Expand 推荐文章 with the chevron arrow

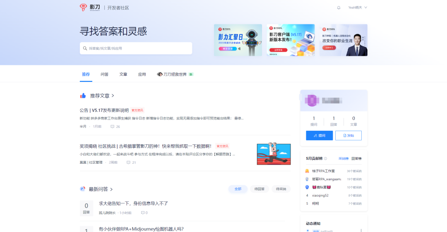(113, 96)
